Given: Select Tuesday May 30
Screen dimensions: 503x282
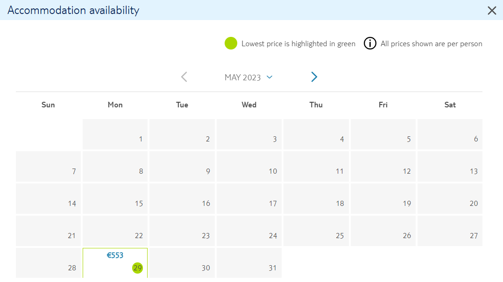Looking at the screenshot, I should click(x=182, y=263).
